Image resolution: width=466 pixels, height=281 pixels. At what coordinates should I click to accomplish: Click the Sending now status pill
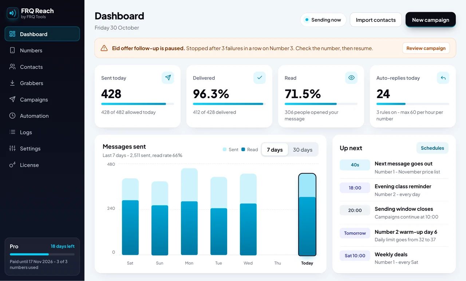point(323,20)
